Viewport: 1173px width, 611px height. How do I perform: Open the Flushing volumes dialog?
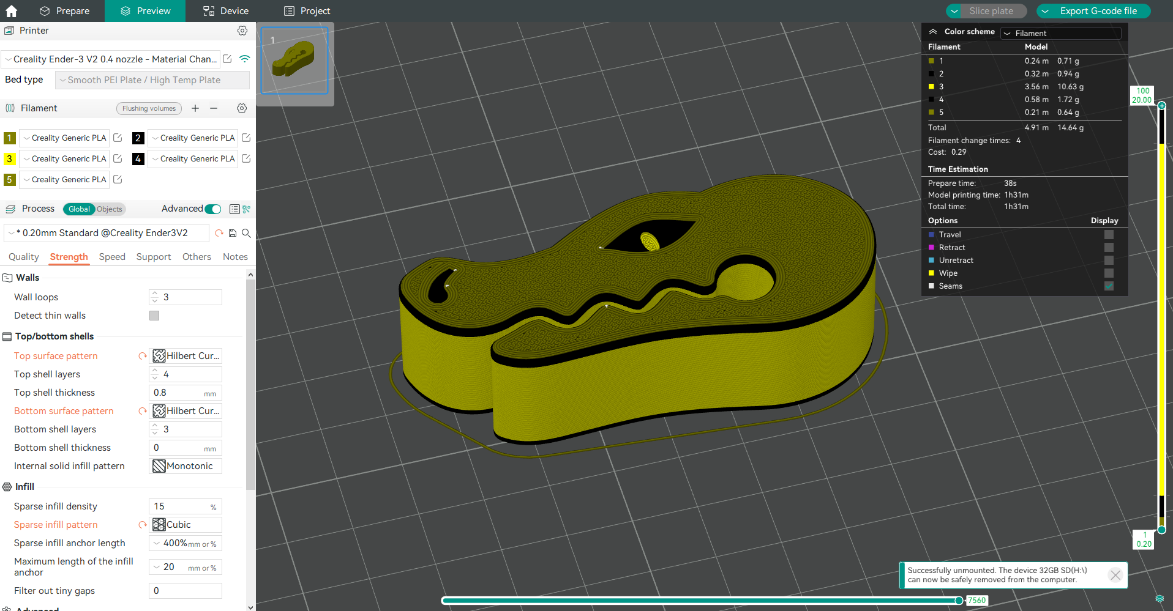[x=149, y=108]
